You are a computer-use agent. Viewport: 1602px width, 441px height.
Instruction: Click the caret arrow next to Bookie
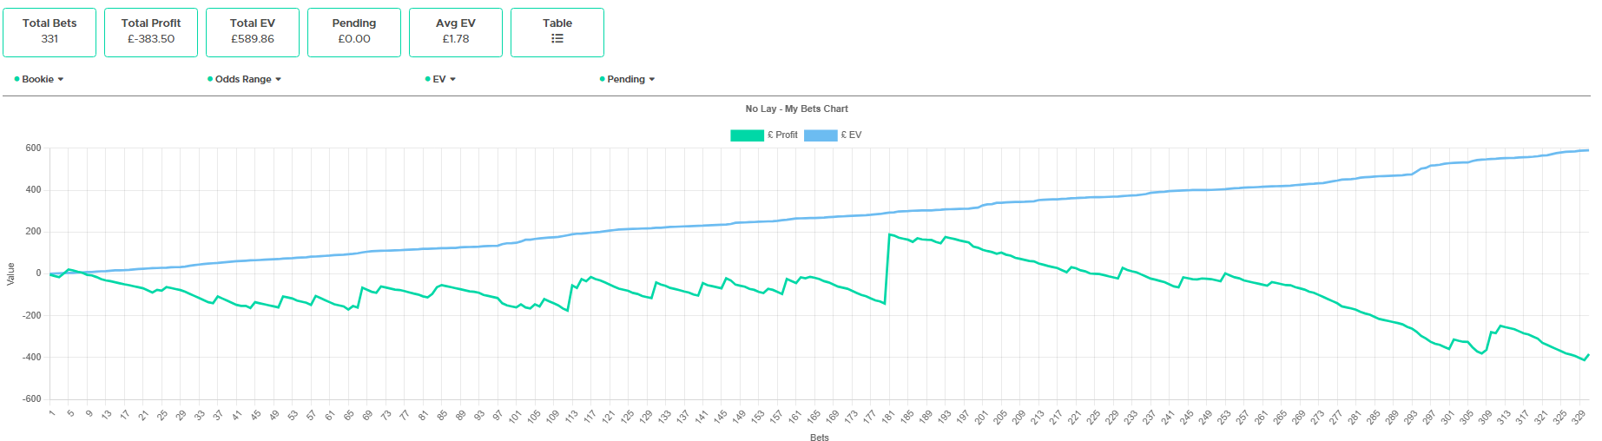pyautogui.click(x=61, y=80)
